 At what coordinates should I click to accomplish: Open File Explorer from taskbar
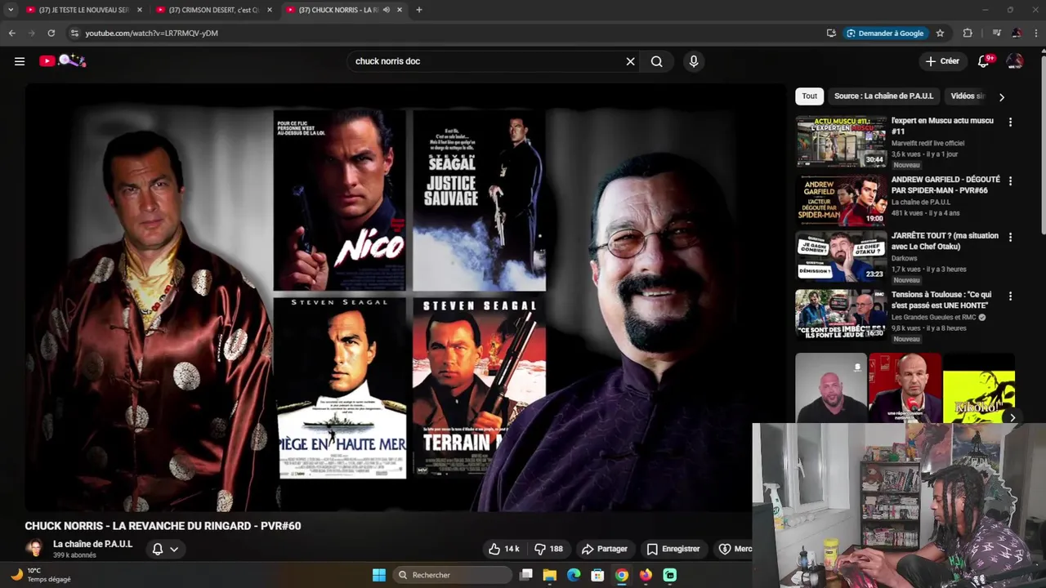pos(550,575)
